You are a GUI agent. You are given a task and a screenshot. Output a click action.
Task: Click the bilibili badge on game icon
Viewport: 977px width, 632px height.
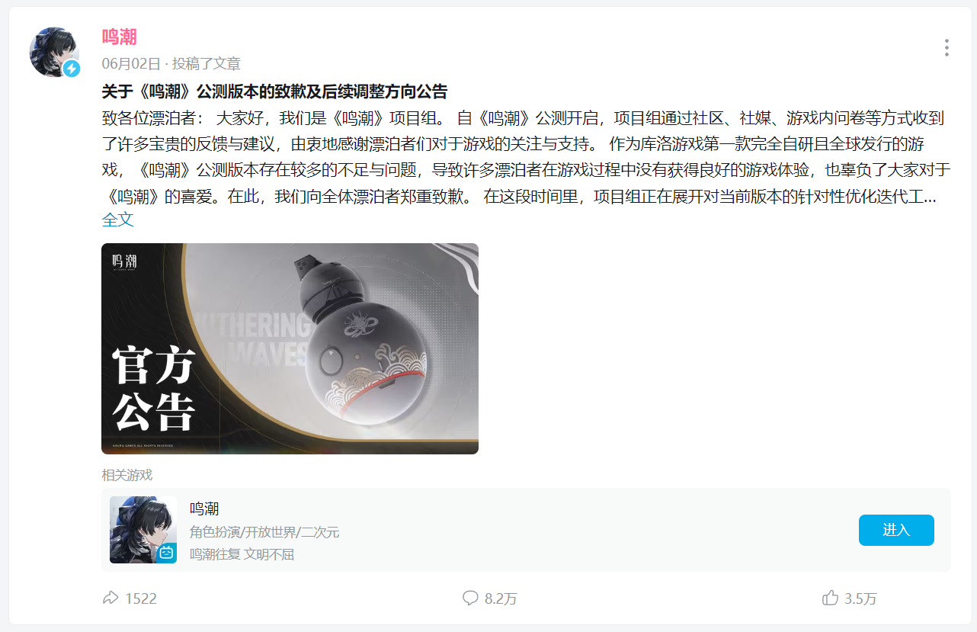[x=167, y=553]
